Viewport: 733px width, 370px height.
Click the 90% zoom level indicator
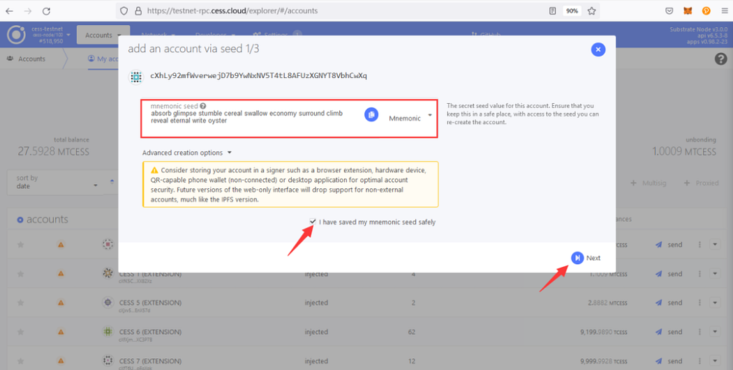click(x=572, y=10)
